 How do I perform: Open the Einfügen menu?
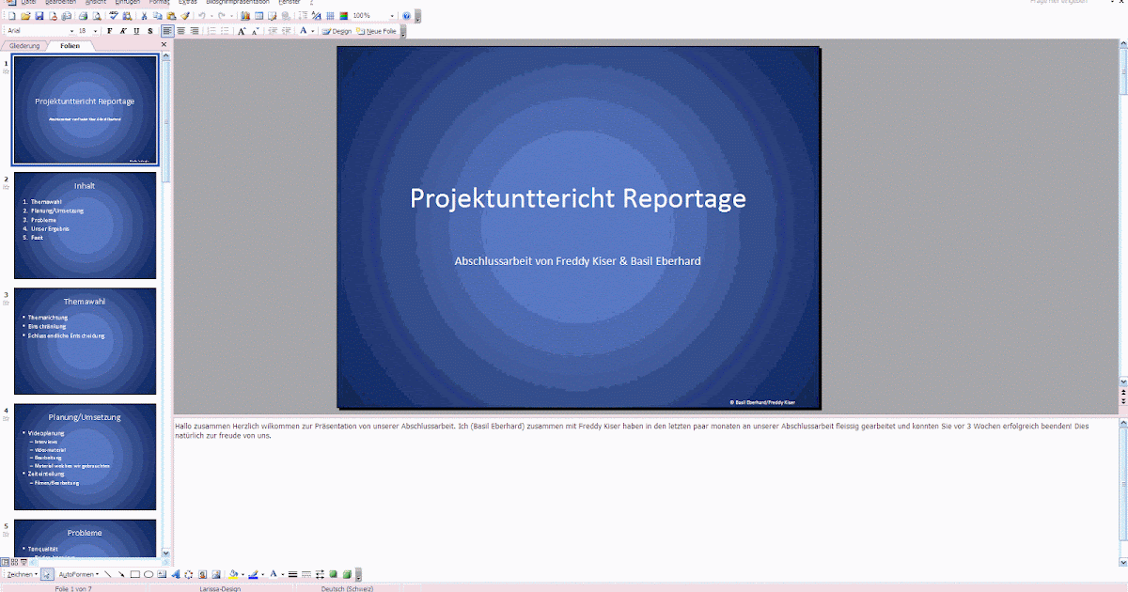[x=127, y=2]
